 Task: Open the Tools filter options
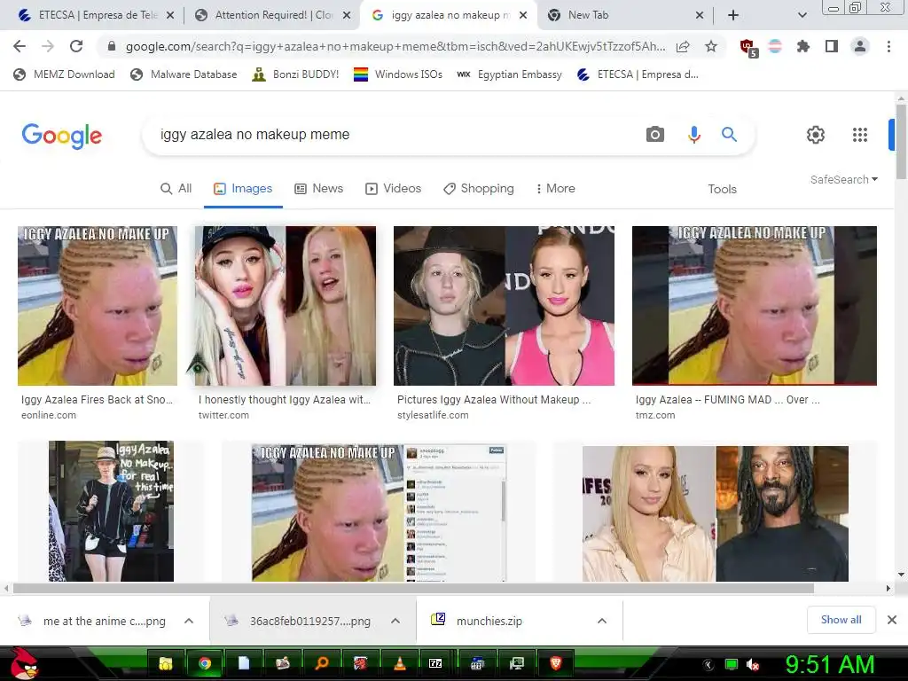tap(722, 190)
